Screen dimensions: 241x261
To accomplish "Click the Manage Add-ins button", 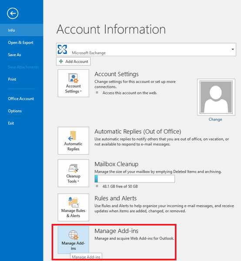I will click(73, 240).
